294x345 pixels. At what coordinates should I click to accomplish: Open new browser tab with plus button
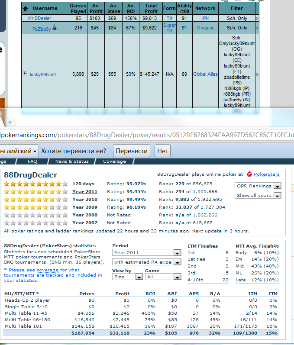10,122
